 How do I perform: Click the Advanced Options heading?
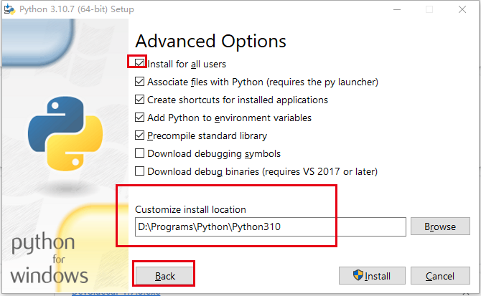pos(211,42)
